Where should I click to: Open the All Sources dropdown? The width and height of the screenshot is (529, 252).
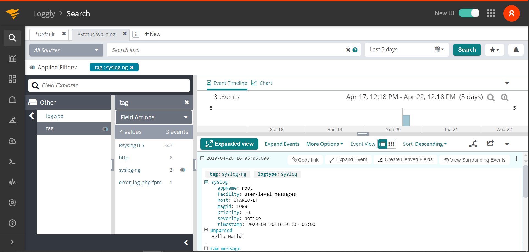(66, 50)
